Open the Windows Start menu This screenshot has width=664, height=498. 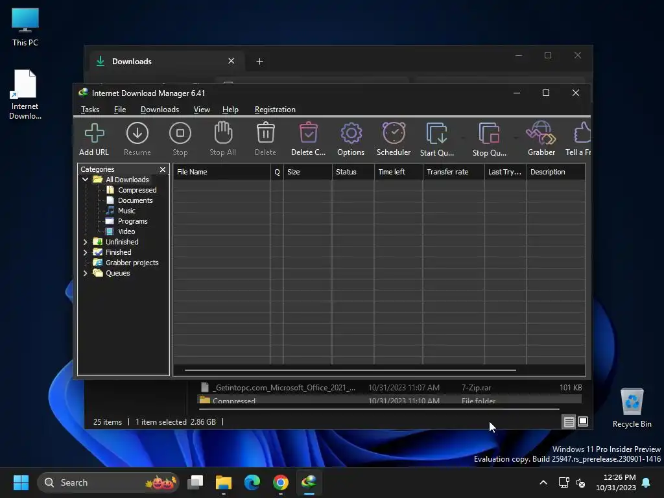point(21,482)
